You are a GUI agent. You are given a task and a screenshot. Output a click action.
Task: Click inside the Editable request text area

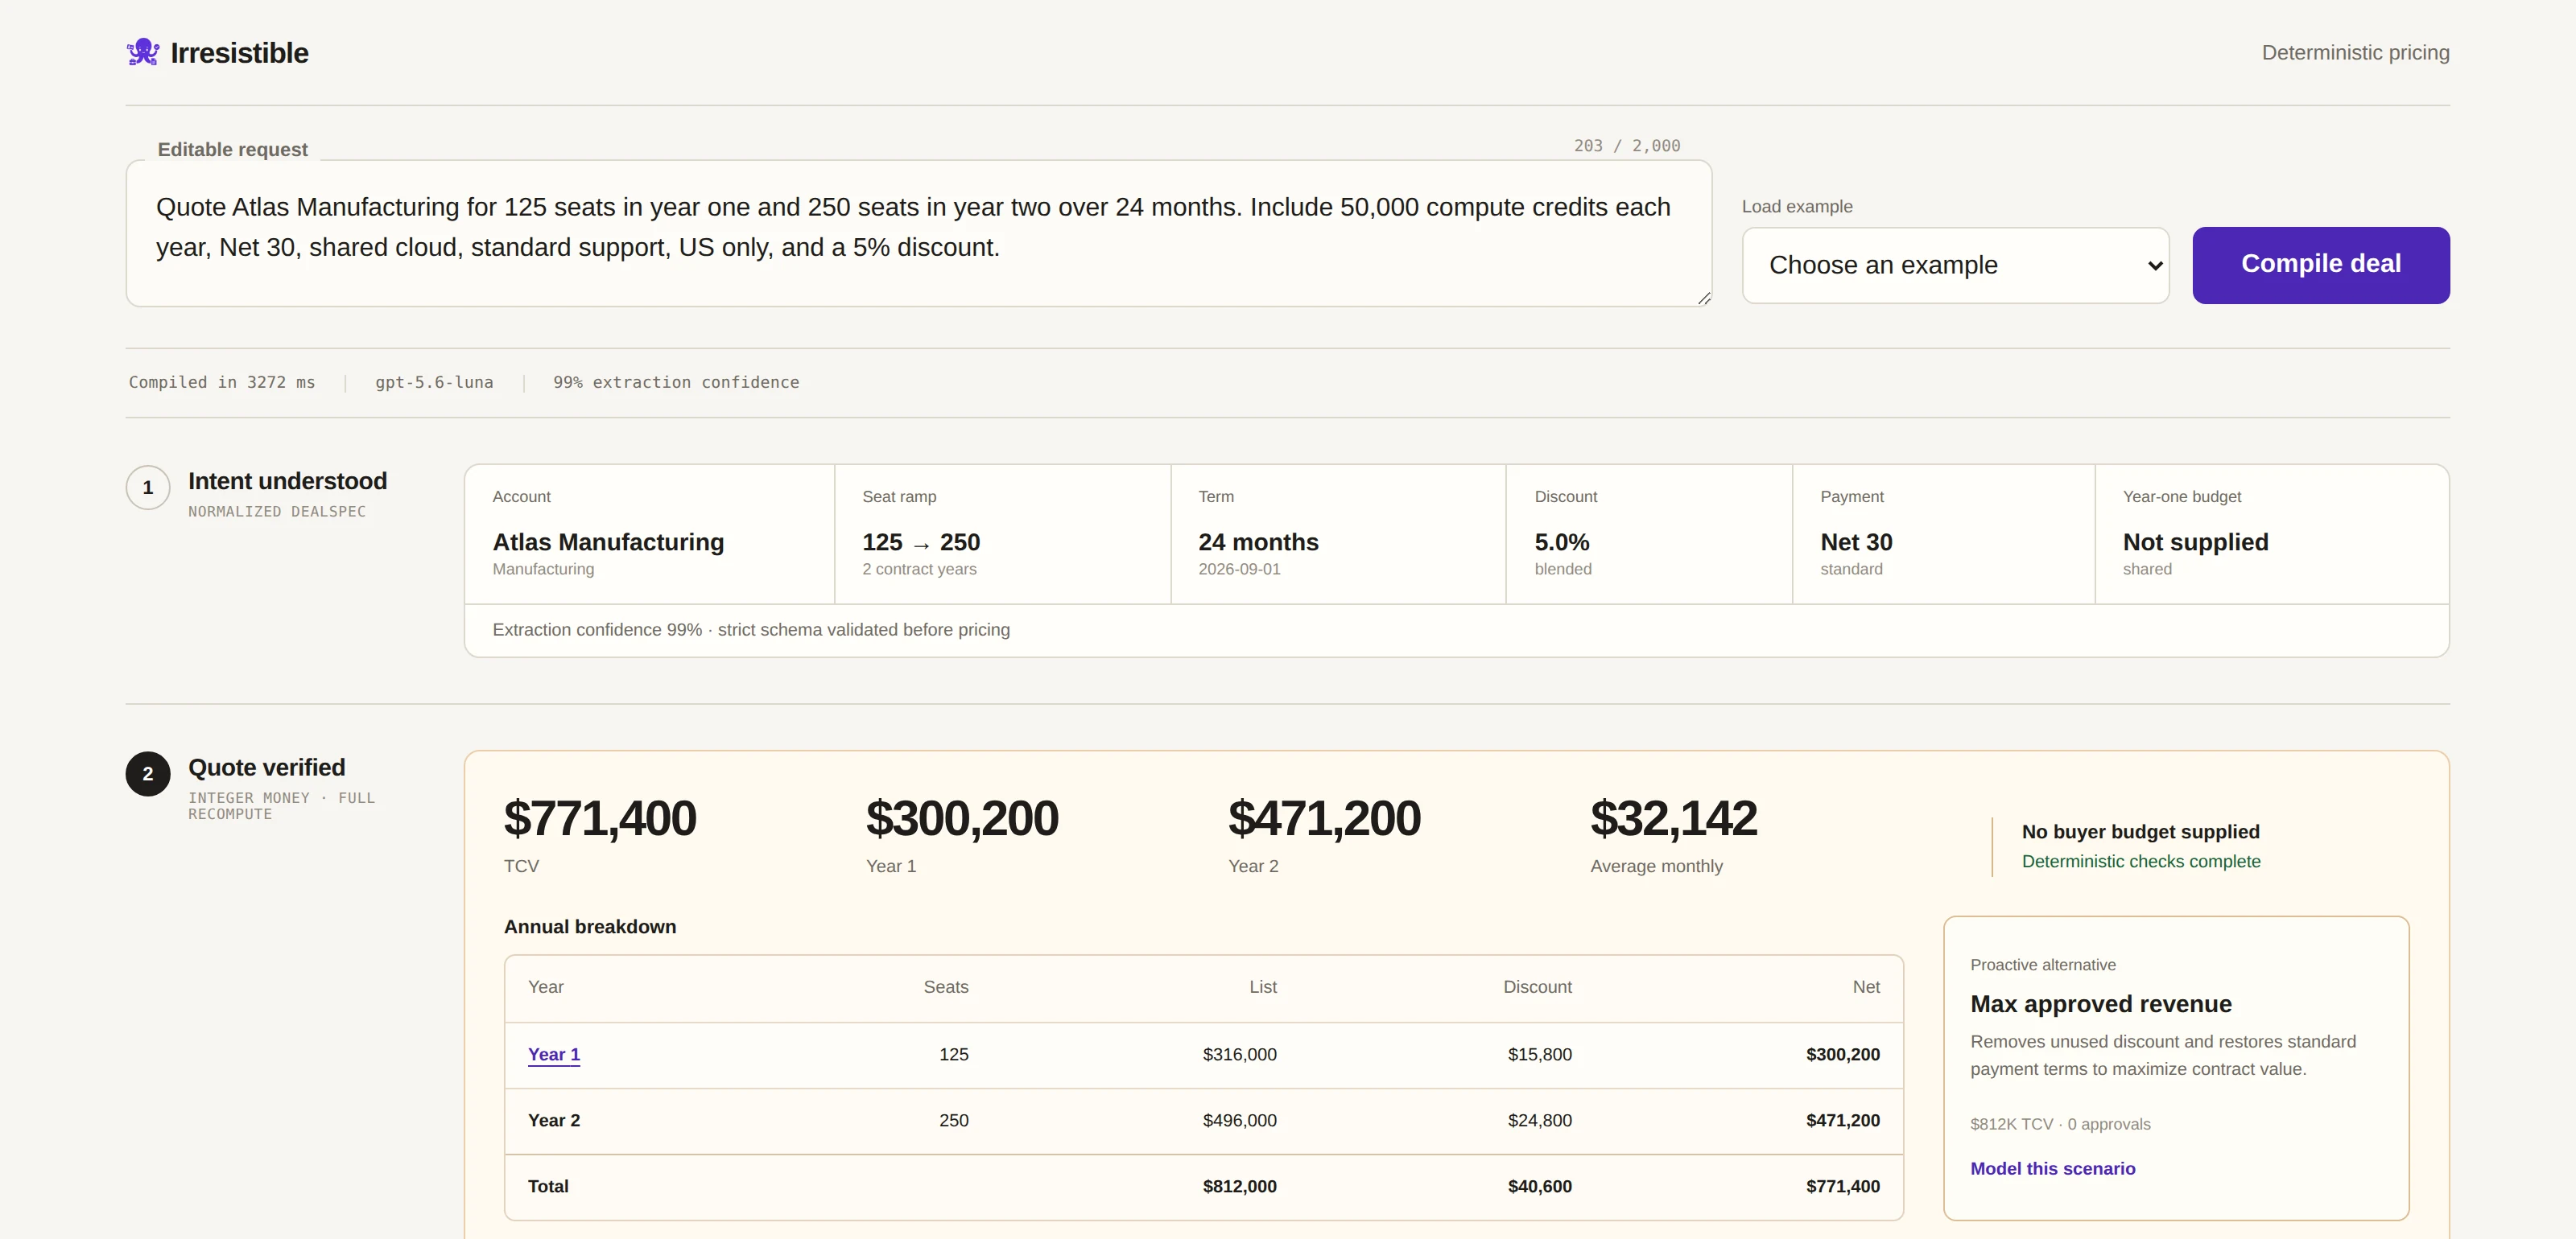pos(918,233)
